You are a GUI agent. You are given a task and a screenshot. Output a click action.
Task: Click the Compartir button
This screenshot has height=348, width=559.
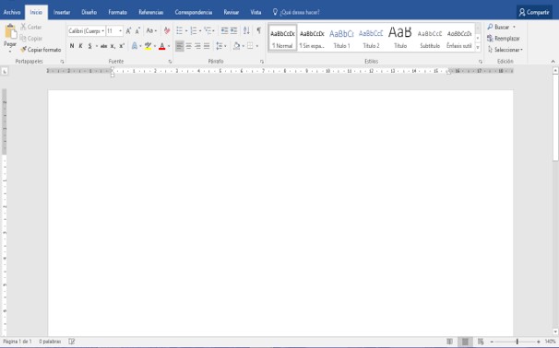[x=534, y=12]
